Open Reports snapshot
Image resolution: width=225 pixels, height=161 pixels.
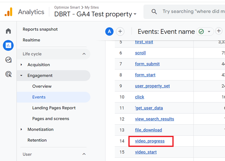(x=40, y=29)
